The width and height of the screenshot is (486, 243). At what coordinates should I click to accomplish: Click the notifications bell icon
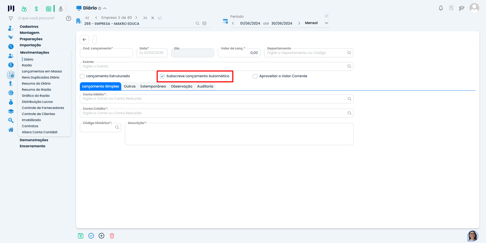click(x=441, y=8)
